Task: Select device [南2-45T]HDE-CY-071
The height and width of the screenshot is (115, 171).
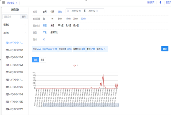Action: coord(14,50)
